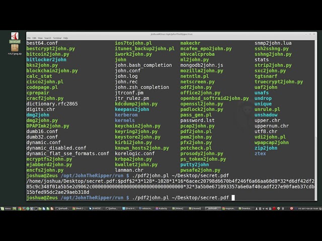Click the dmg2john entry without .py

[x=38, y=115]
